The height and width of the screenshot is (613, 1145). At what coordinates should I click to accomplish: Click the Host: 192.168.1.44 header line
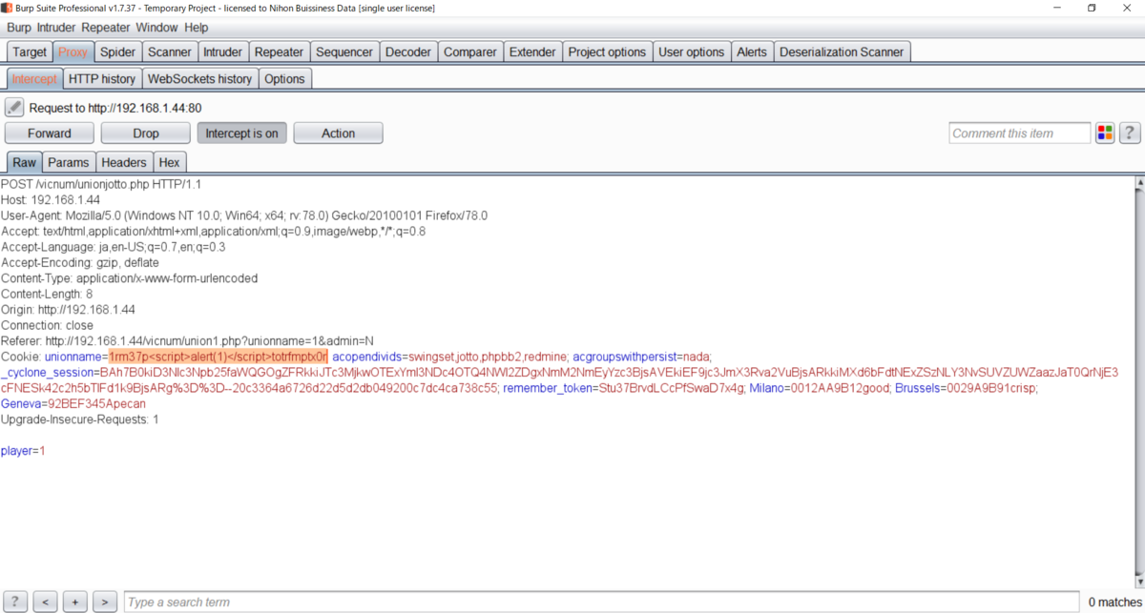click(51, 199)
